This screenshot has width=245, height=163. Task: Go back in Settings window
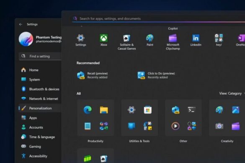[x=21, y=24]
